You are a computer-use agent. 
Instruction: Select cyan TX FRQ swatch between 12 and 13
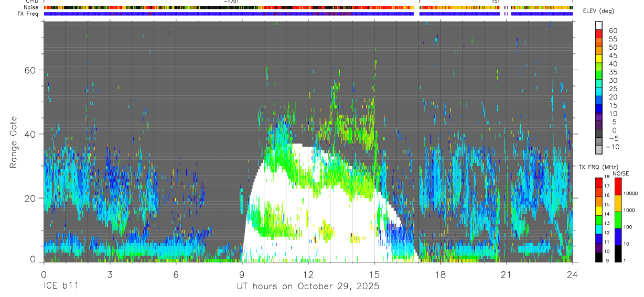point(599,229)
